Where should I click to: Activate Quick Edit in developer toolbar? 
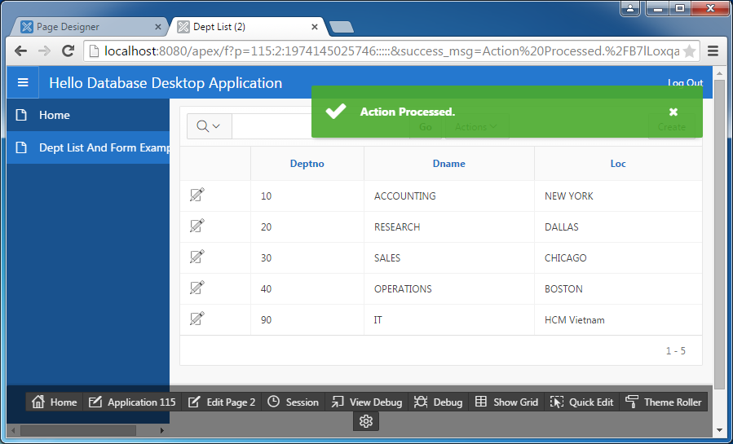coord(581,402)
